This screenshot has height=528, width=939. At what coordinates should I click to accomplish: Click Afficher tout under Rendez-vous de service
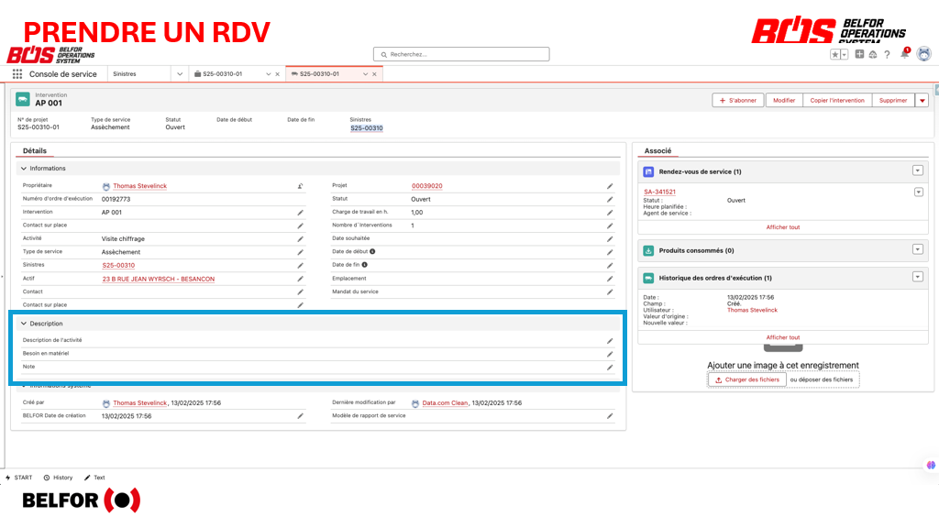pyautogui.click(x=783, y=227)
